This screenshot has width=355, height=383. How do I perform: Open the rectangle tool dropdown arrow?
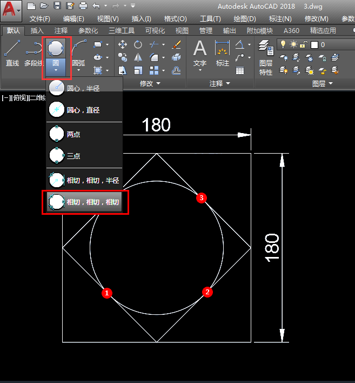tap(107, 44)
